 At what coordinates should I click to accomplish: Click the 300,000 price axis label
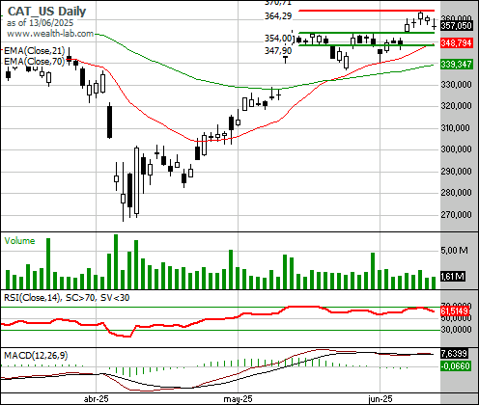point(456,149)
